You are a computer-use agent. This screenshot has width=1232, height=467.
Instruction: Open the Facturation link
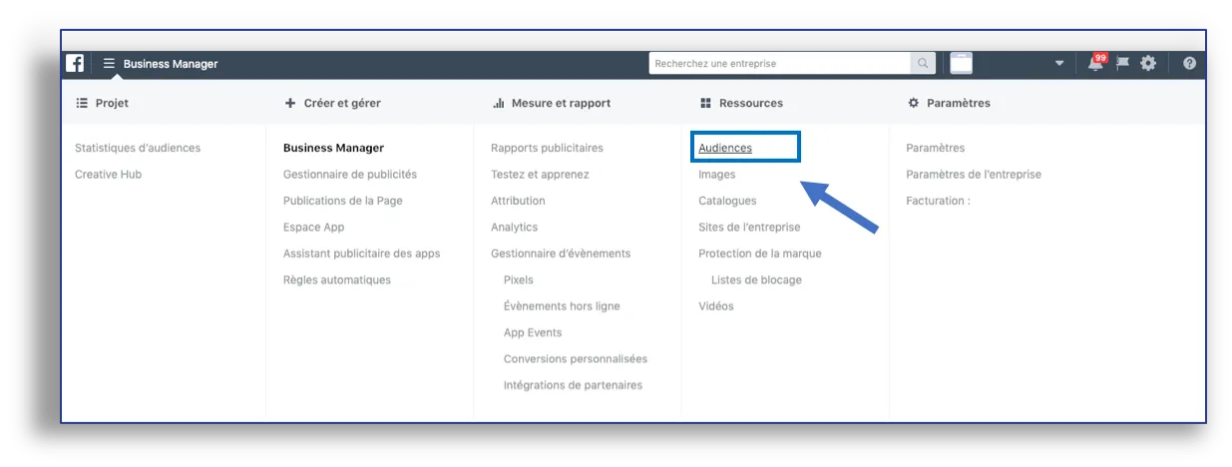tap(938, 201)
